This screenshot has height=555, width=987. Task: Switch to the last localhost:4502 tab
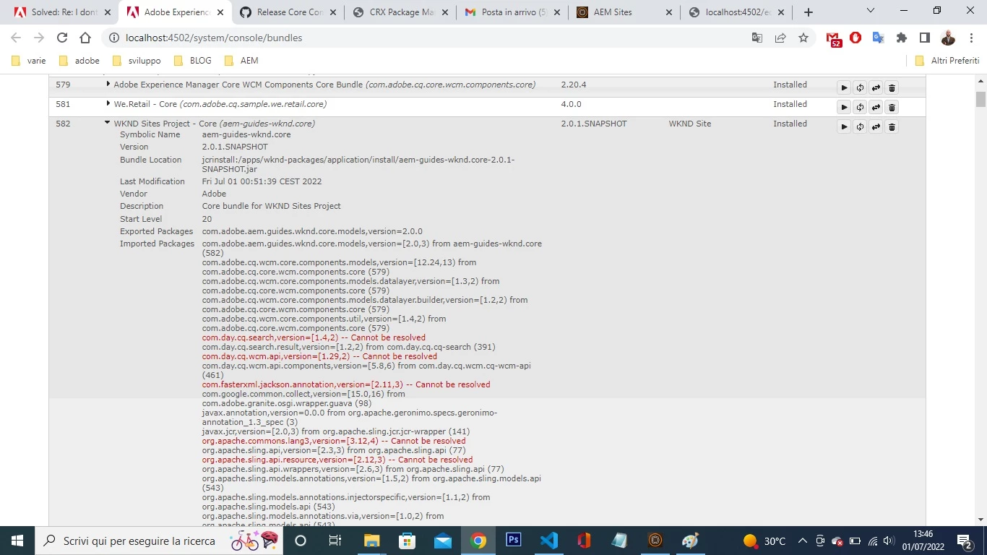[x=738, y=12]
